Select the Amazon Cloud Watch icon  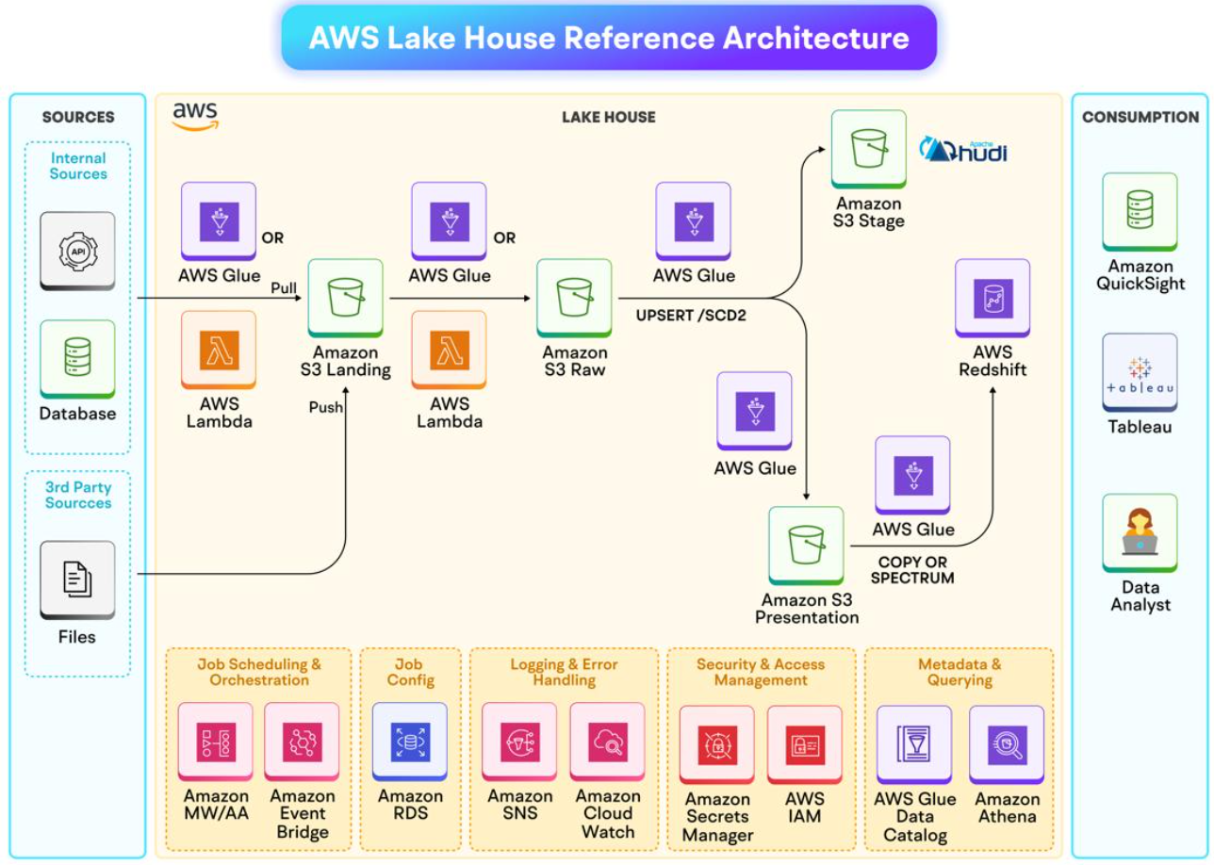point(607,743)
